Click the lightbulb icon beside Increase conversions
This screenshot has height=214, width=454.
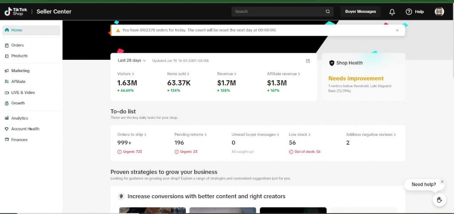[x=121, y=196]
